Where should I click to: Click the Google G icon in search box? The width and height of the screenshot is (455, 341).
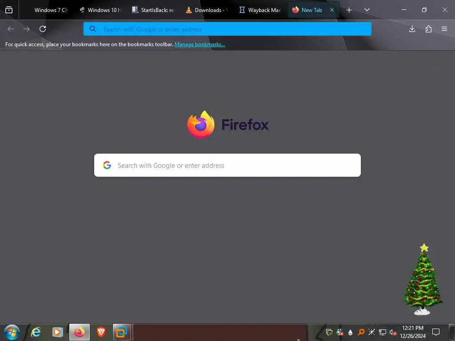[107, 165]
